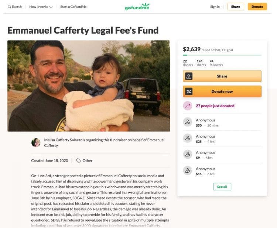Click the orange Donate button in the header

click(x=257, y=7)
